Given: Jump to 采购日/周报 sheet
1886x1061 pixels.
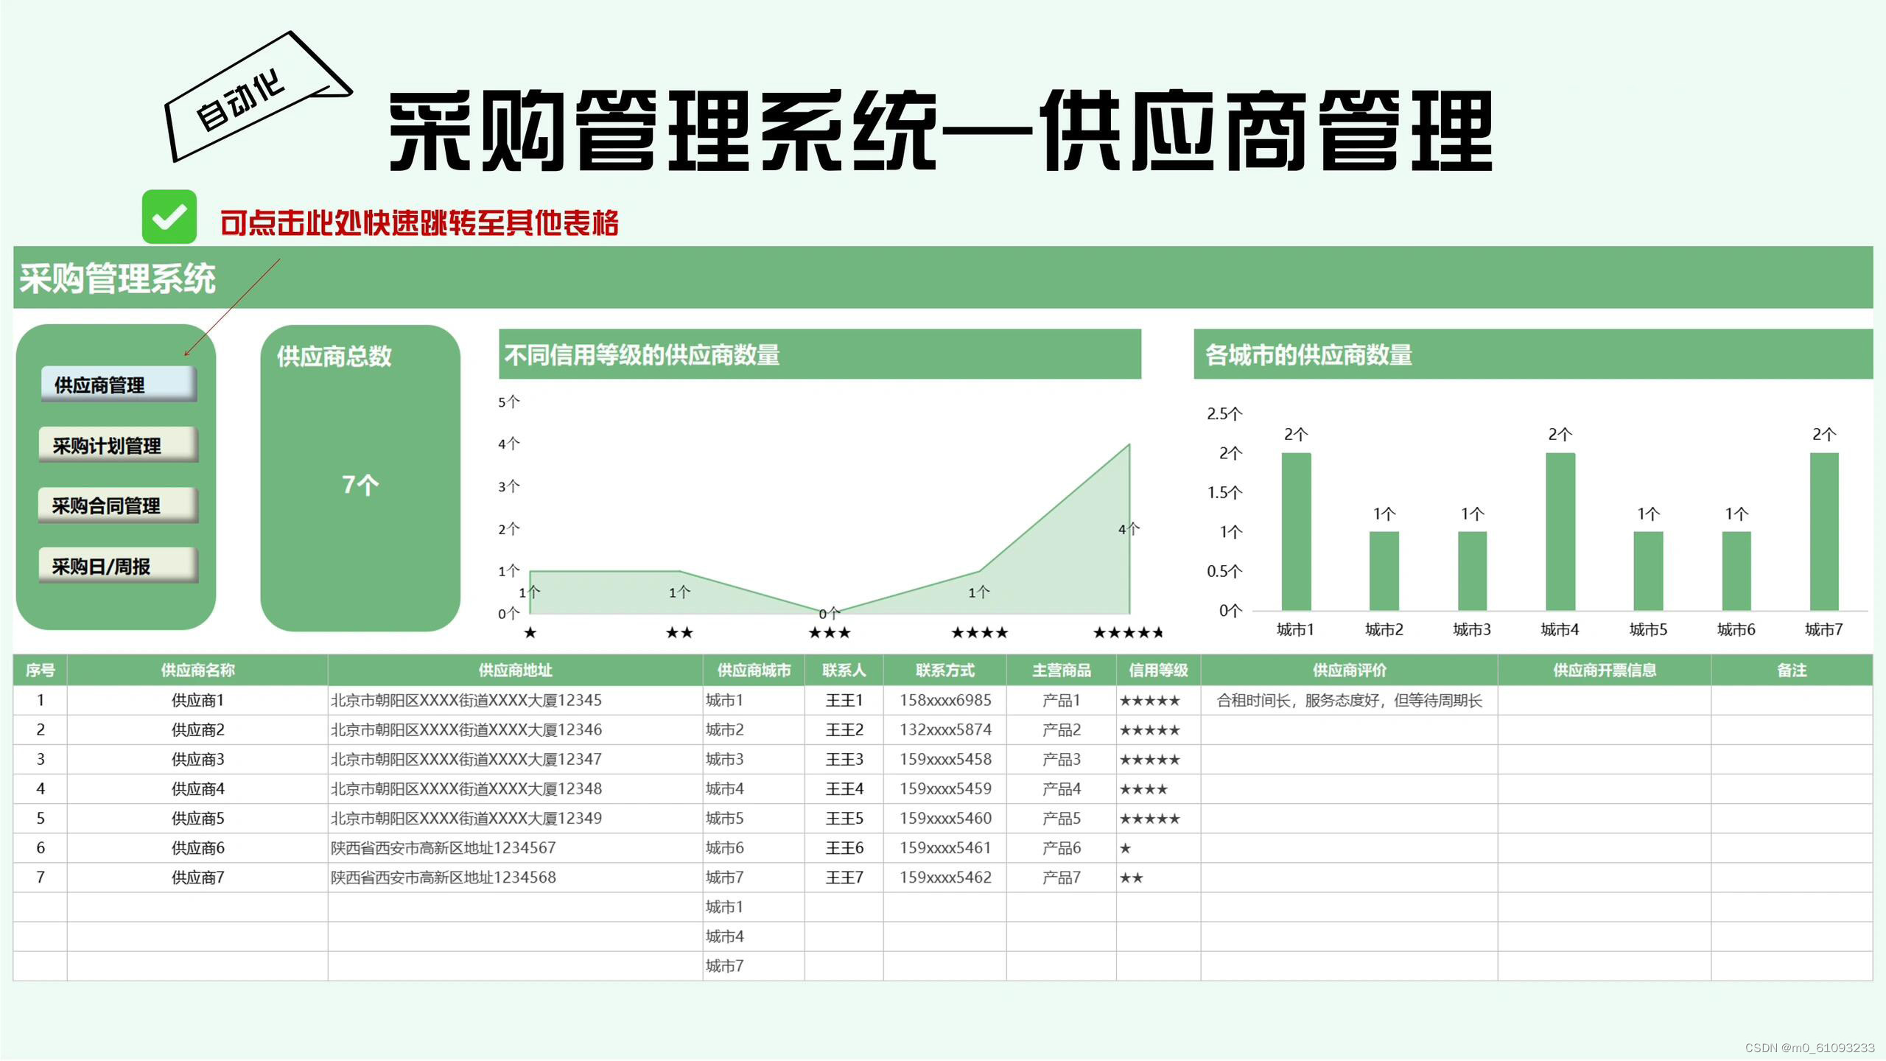Looking at the screenshot, I should (x=119, y=566).
